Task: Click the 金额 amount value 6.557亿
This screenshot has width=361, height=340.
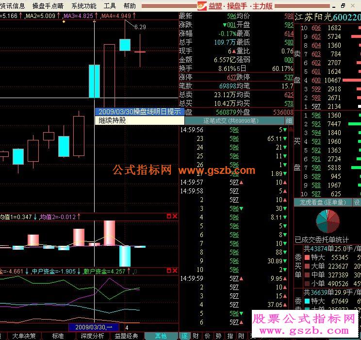Action: click(225, 60)
